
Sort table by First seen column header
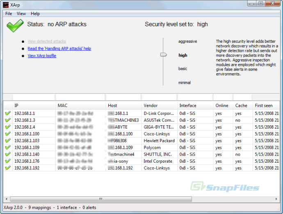[x=266, y=106]
